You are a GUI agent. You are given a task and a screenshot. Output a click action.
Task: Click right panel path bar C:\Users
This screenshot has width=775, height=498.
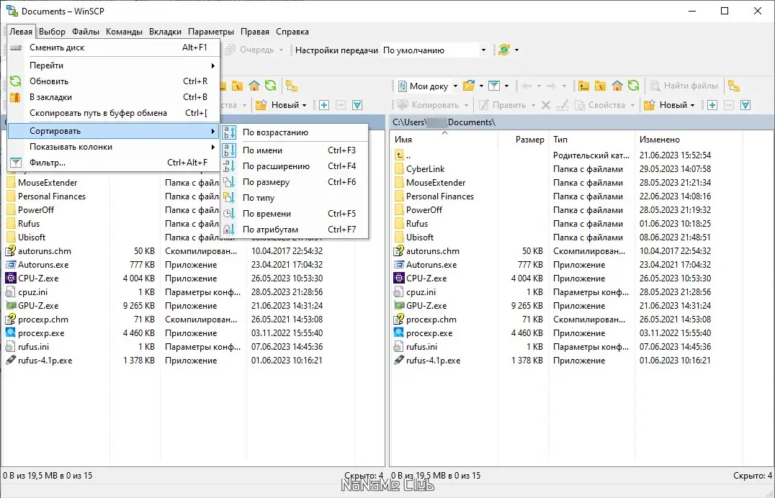pos(582,122)
